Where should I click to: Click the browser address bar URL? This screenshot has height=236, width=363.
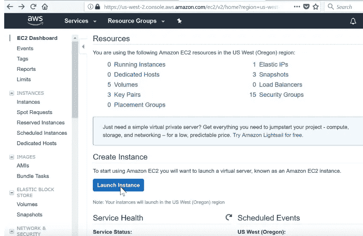click(x=190, y=7)
